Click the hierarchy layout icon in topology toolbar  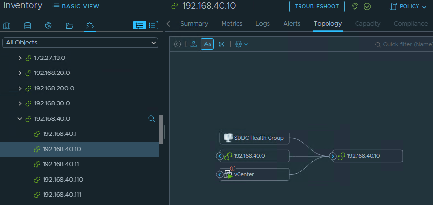(194, 44)
